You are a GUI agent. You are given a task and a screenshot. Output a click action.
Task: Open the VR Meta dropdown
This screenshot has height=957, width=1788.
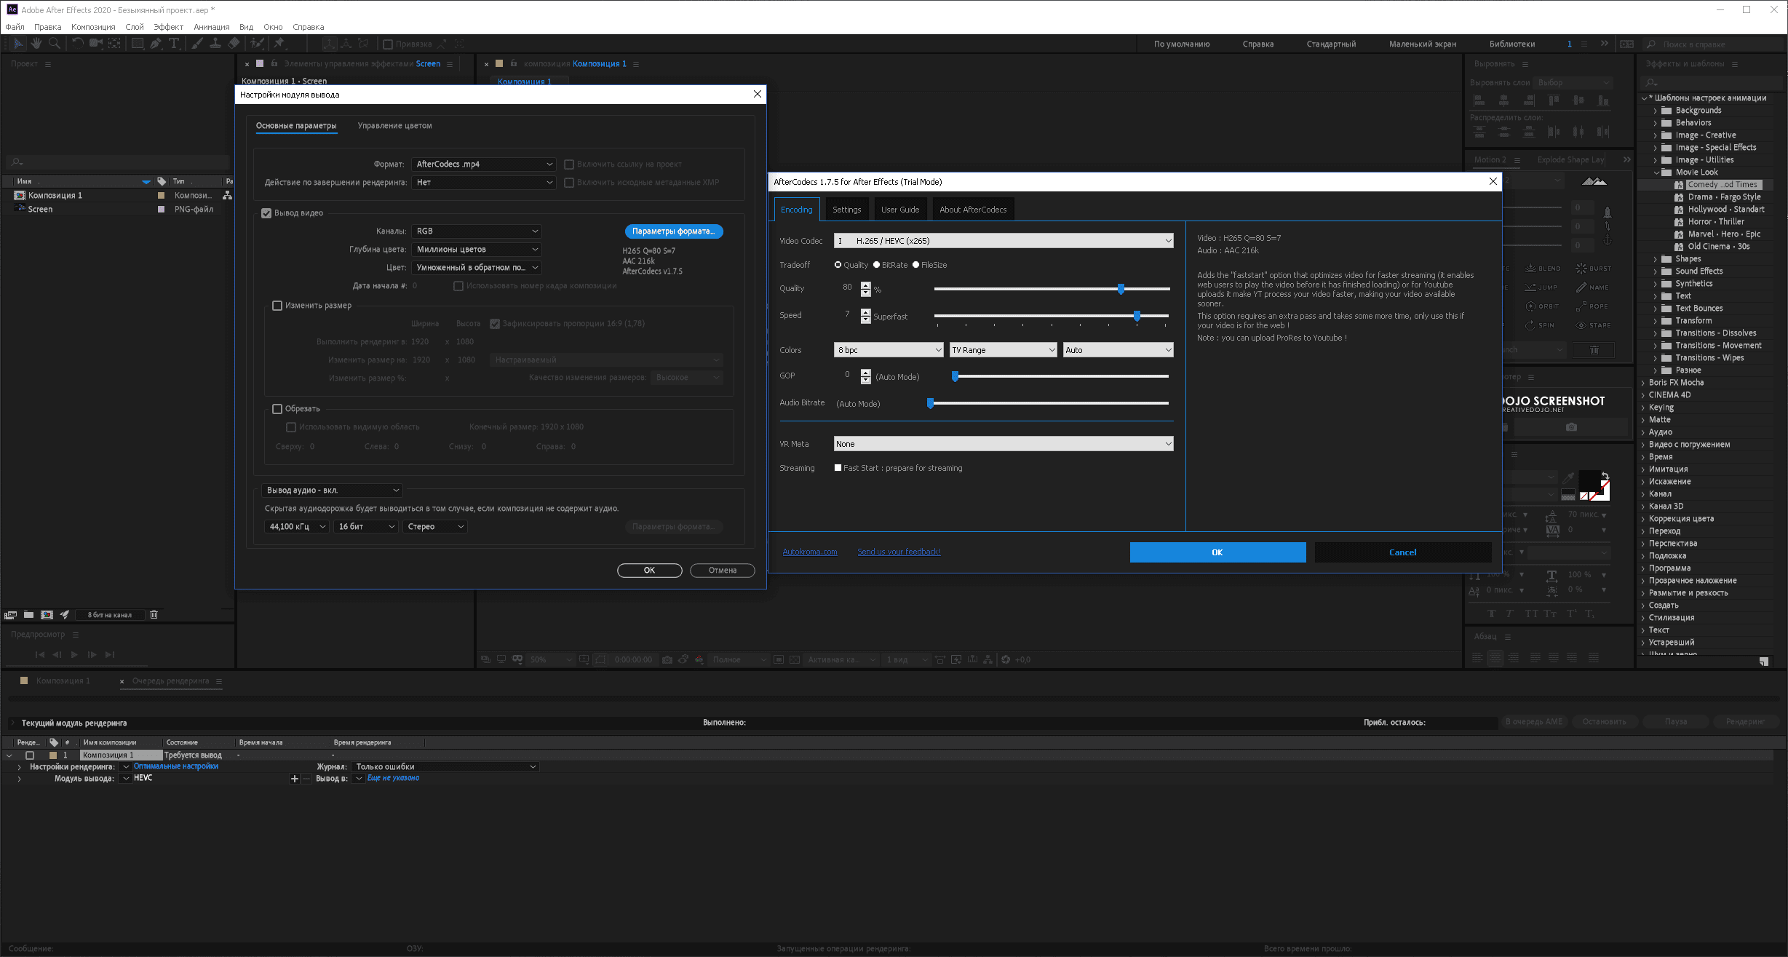coord(1004,444)
